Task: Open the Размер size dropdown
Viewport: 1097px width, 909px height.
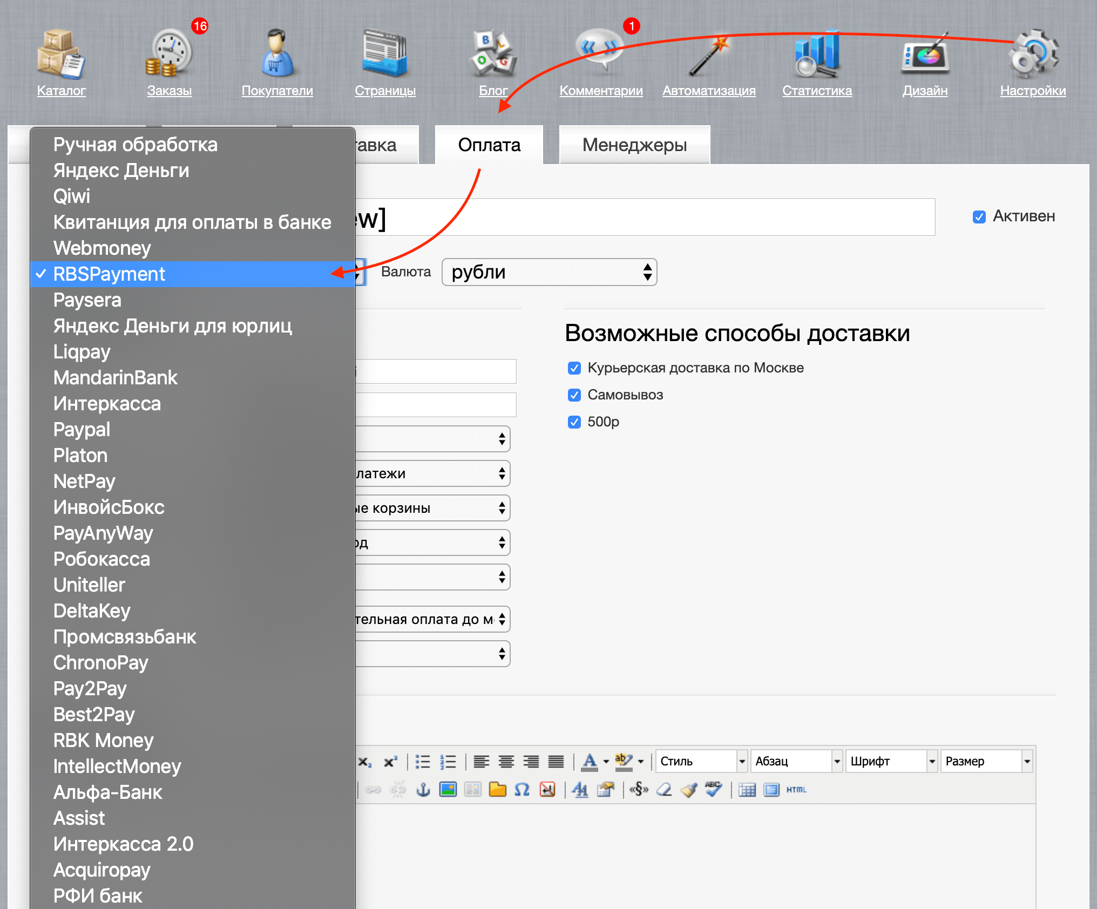Action: pos(986,761)
